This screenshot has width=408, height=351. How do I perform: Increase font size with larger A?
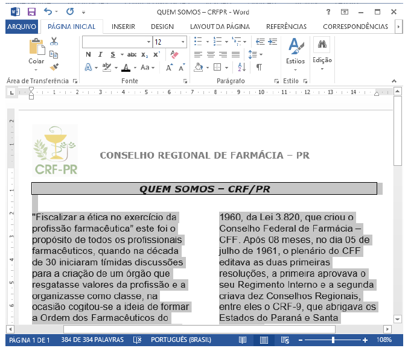(x=170, y=68)
